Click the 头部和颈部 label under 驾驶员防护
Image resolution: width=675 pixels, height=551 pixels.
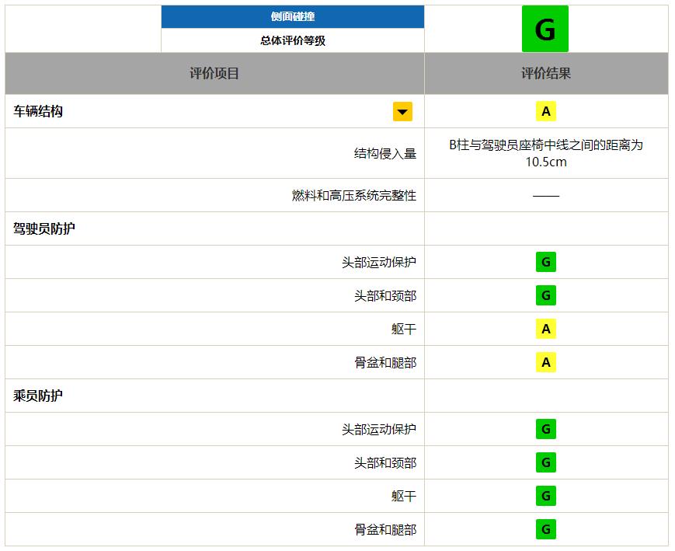(x=385, y=296)
